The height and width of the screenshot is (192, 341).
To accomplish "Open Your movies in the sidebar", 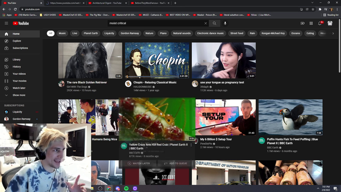I will point(20,81).
